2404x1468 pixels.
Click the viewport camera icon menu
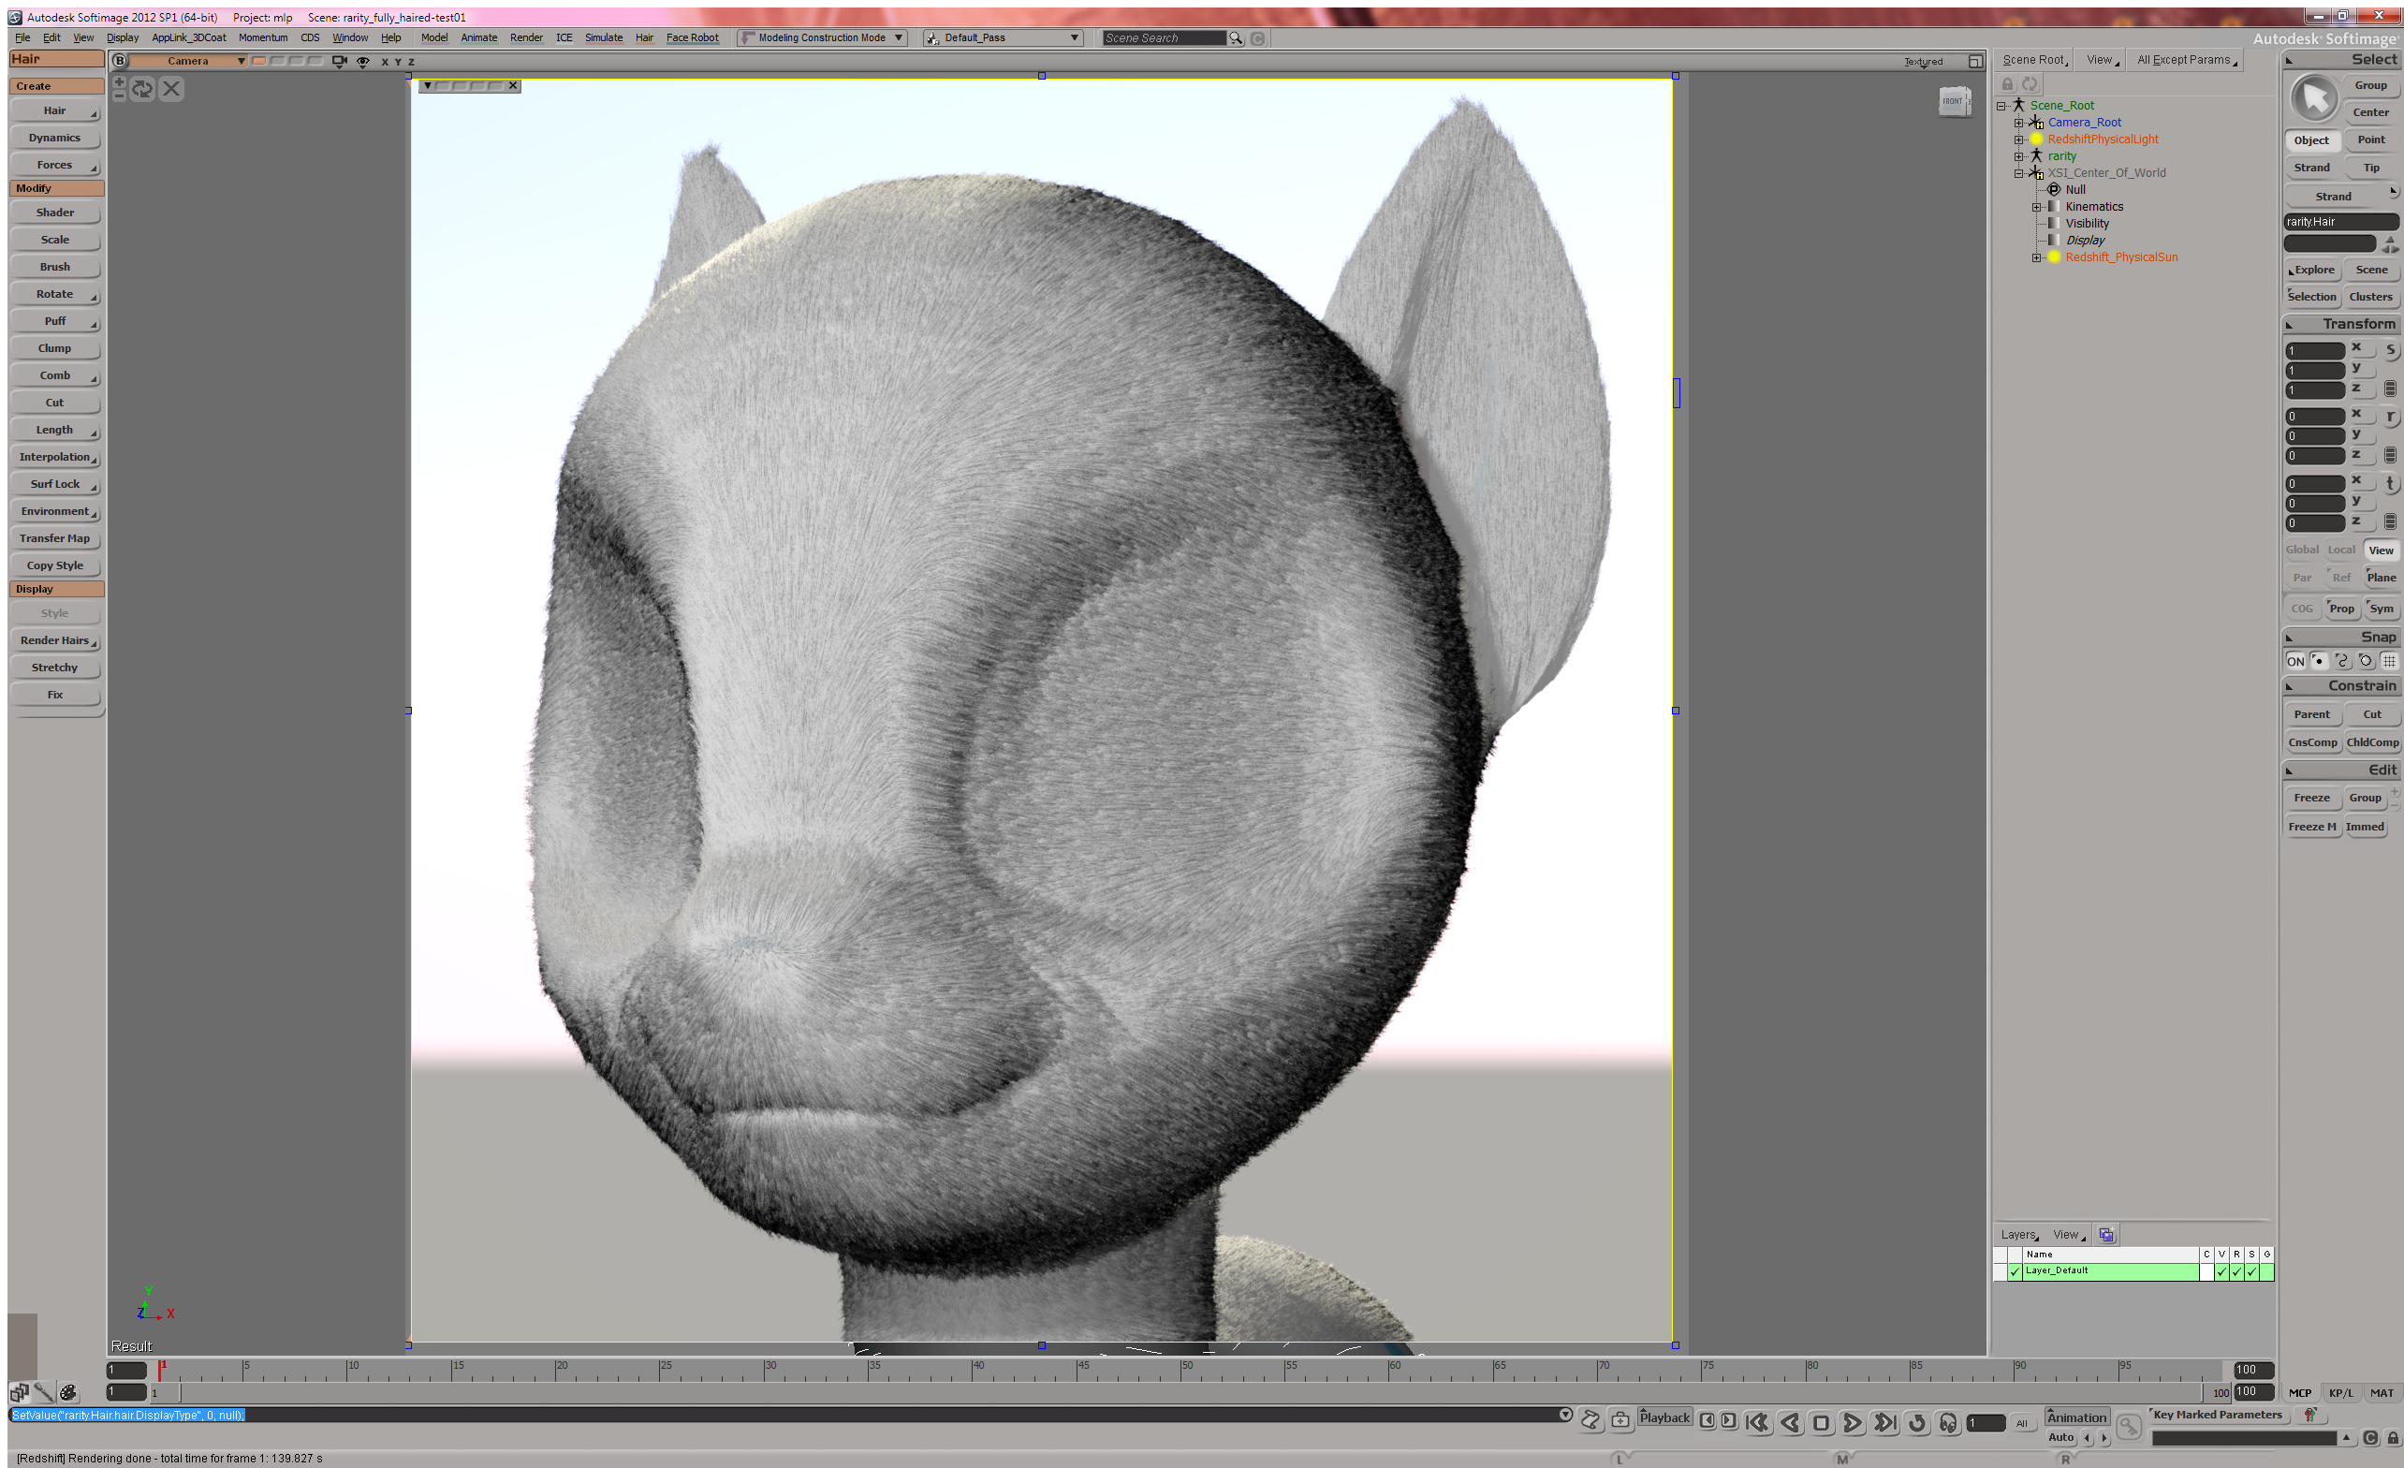(x=339, y=61)
